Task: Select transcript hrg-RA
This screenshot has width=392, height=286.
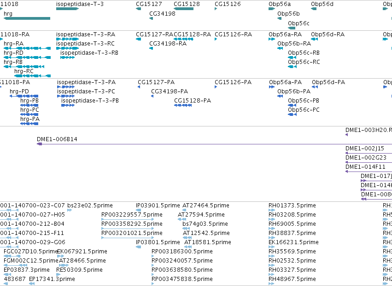Action: point(27,48)
